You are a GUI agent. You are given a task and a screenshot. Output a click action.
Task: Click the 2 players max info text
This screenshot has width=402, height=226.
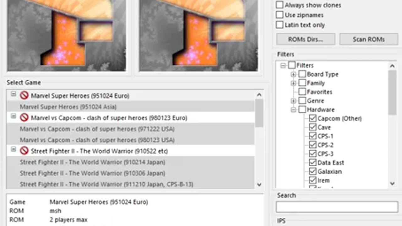[68, 220]
